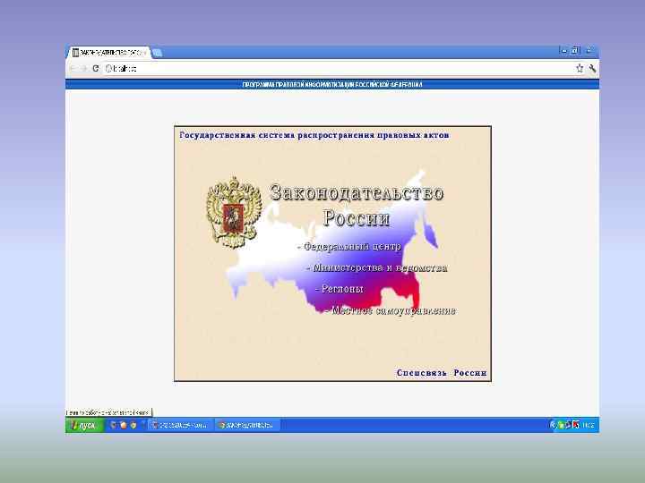Select the Законодательство России browser tab

109,53
